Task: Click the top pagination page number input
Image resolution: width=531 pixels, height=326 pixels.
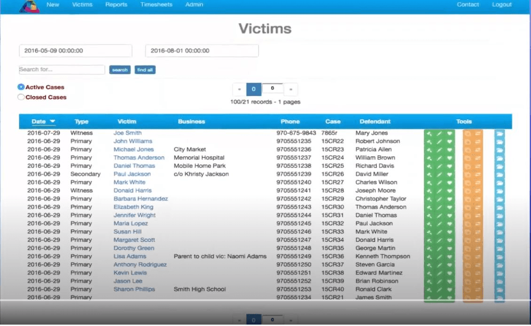Action: (x=273, y=88)
